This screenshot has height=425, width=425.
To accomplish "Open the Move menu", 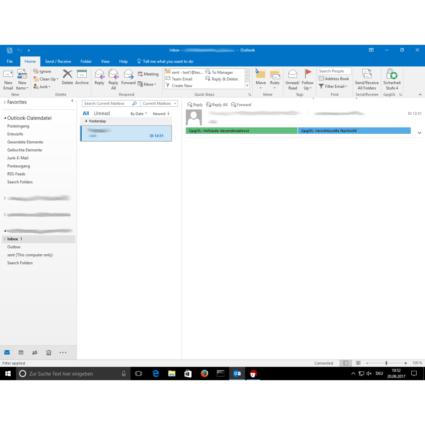I will pyautogui.click(x=261, y=80).
